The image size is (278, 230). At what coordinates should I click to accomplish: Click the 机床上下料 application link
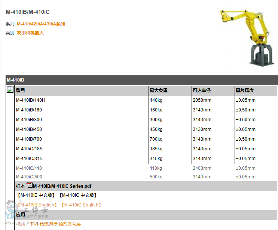click(27, 224)
